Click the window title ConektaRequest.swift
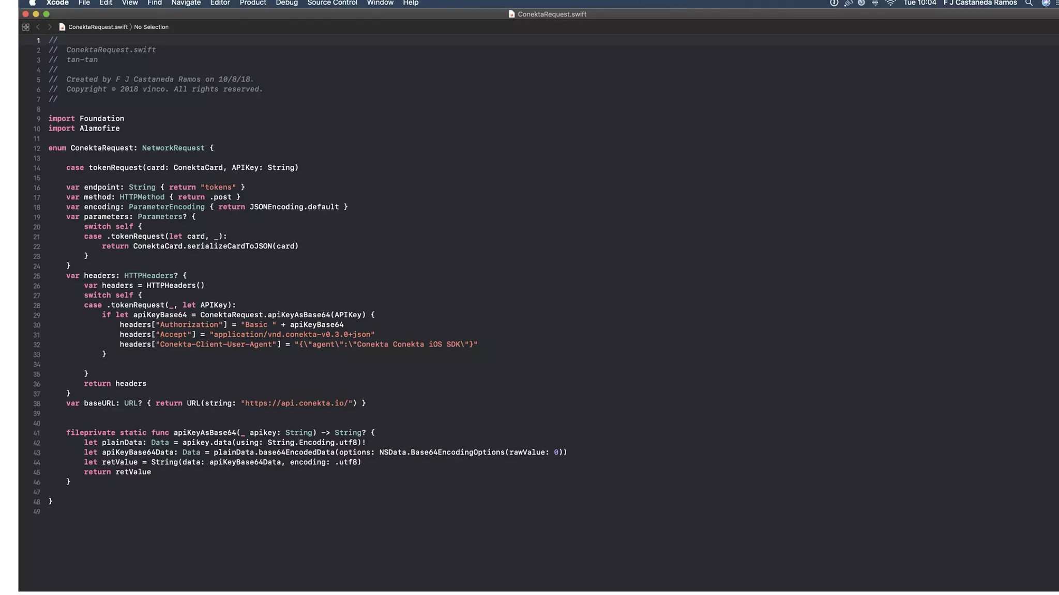 [x=551, y=14]
